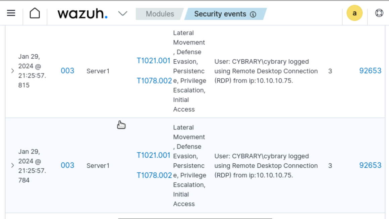Click the Wazuh logo
Viewport: 389px width, 219px height.
pyautogui.click(x=82, y=14)
